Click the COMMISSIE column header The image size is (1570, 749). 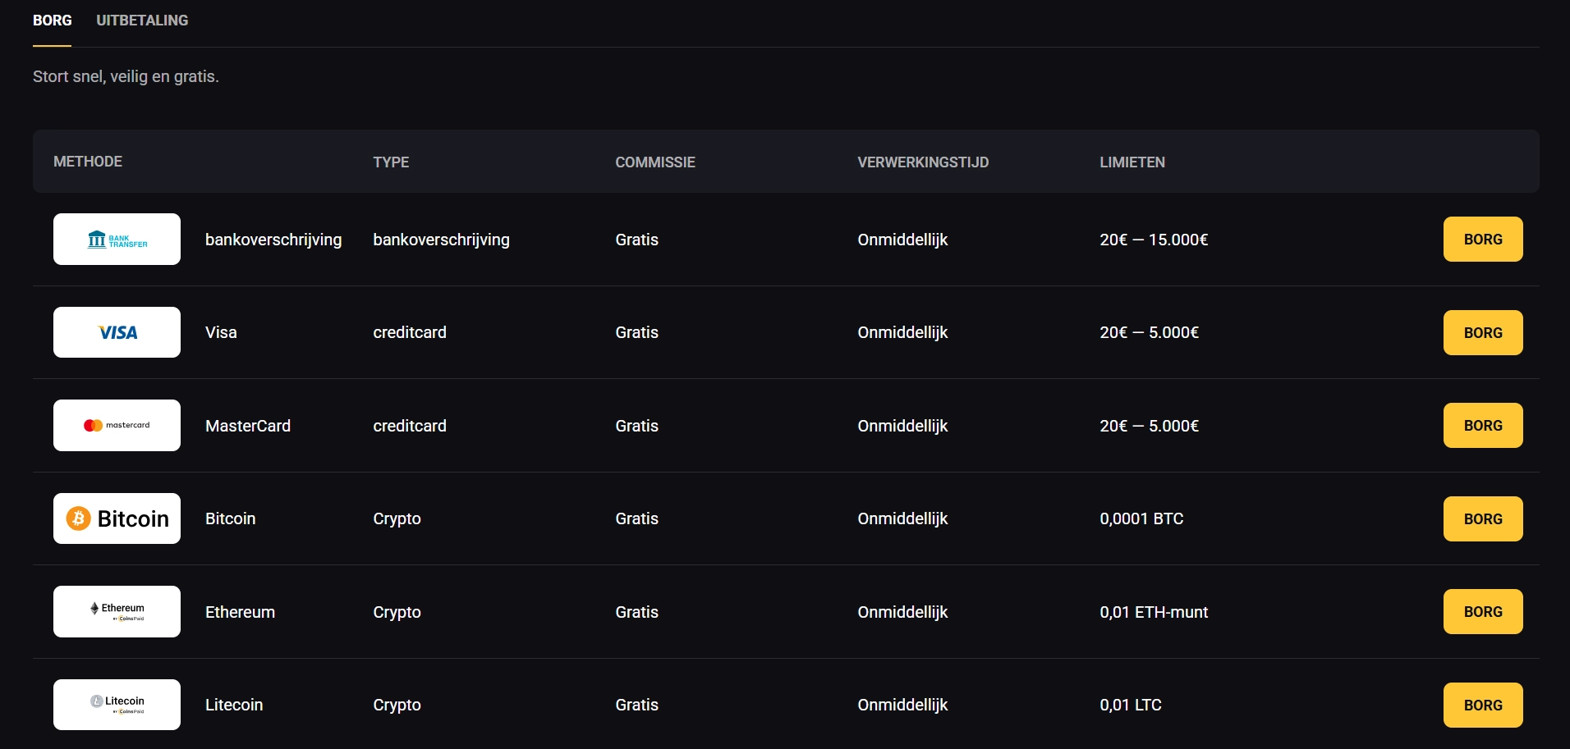654,162
